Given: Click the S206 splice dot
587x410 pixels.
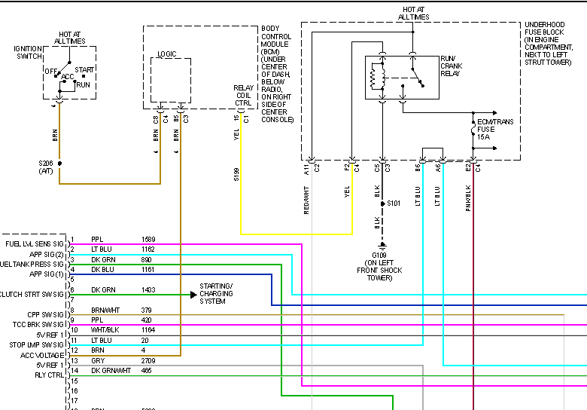Looking at the screenshot, I should tap(59, 162).
